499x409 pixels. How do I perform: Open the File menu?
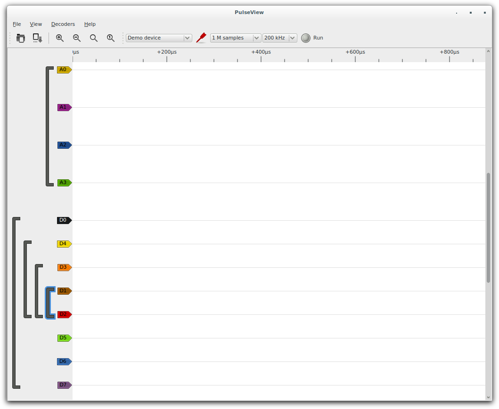tap(17, 24)
